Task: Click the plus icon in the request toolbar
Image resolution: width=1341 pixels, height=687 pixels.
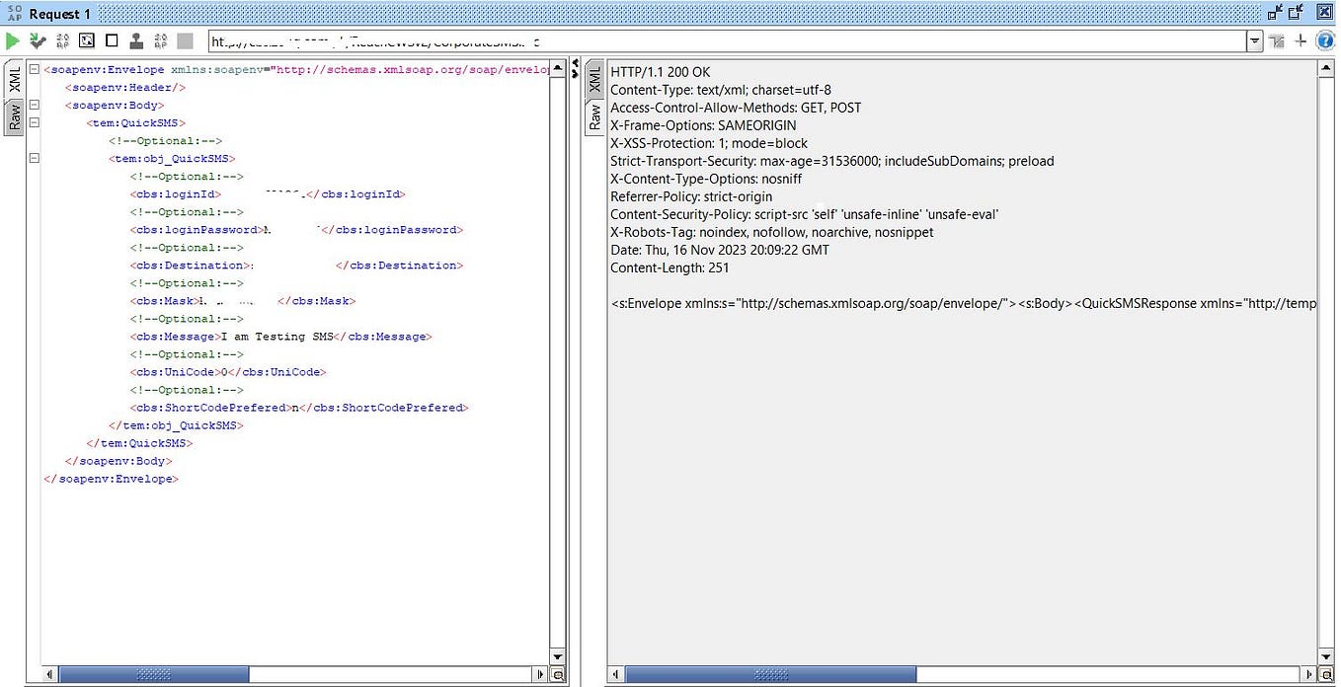Action: click(1301, 41)
